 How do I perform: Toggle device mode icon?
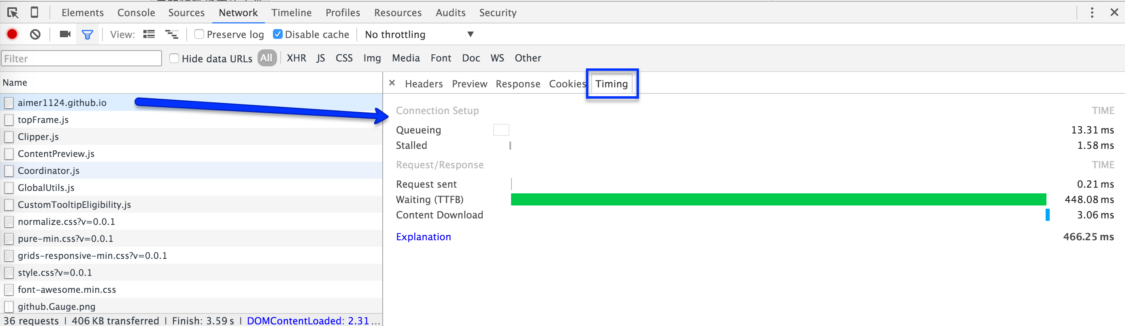[x=34, y=13]
